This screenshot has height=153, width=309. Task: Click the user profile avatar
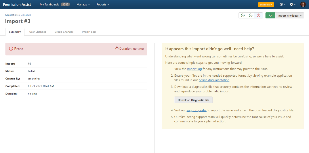point(303,5)
